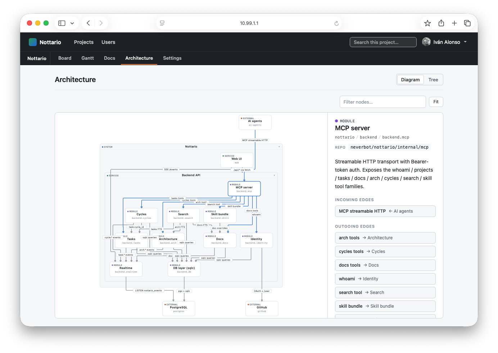Switch to the Tree view
The image size is (498, 353).
(x=433, y=80)
